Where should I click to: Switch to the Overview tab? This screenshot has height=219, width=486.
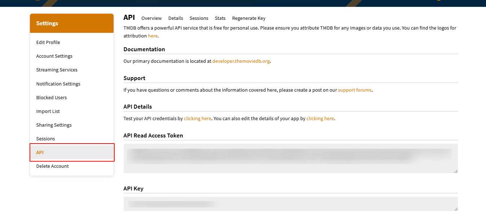151,18
